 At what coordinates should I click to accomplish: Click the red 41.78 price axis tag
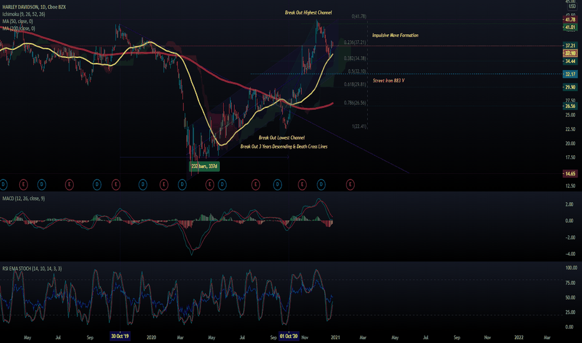[x=570, y=20]
